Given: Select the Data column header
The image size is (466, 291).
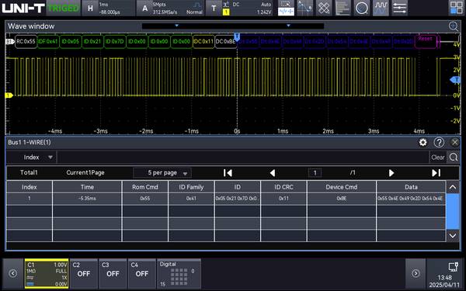Looking at the screenshot, I should click(411, 187).
